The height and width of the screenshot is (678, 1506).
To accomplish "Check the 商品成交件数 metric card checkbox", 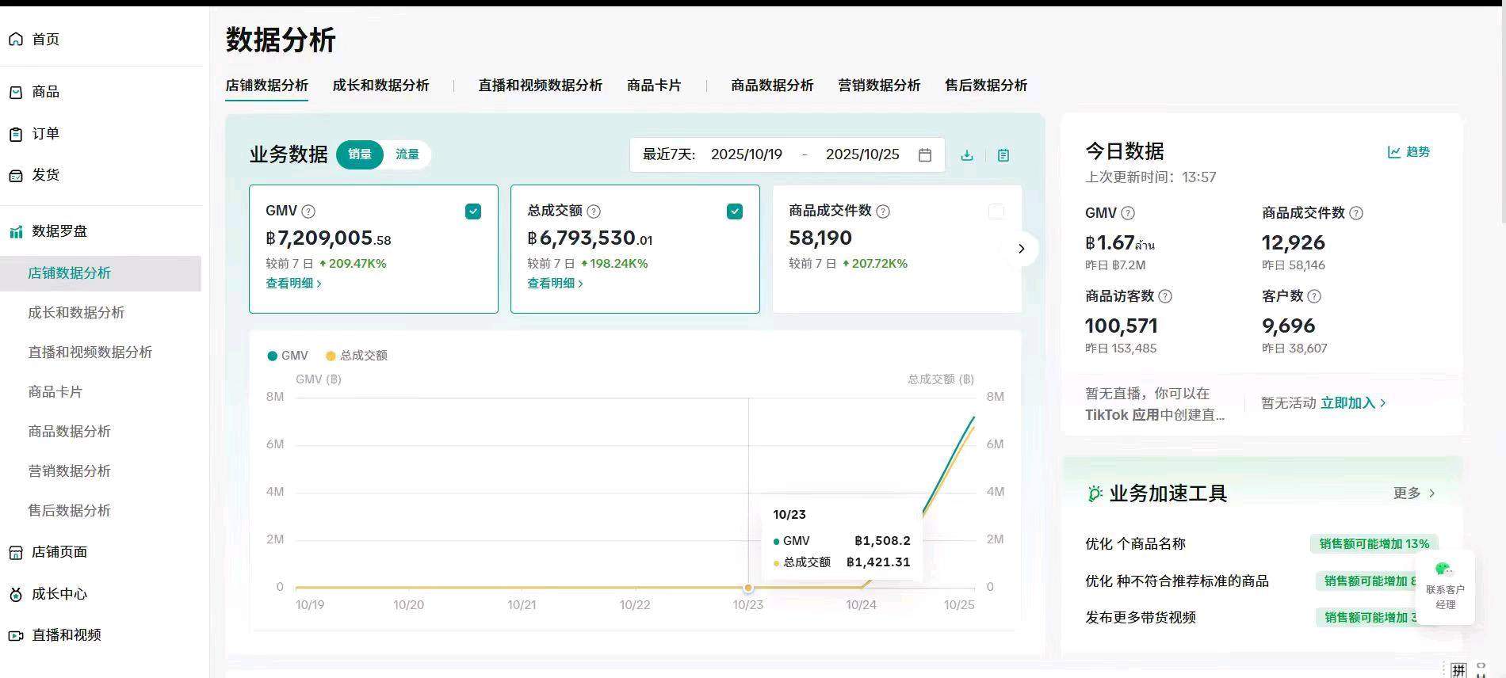I will click(x=996, y=211).
